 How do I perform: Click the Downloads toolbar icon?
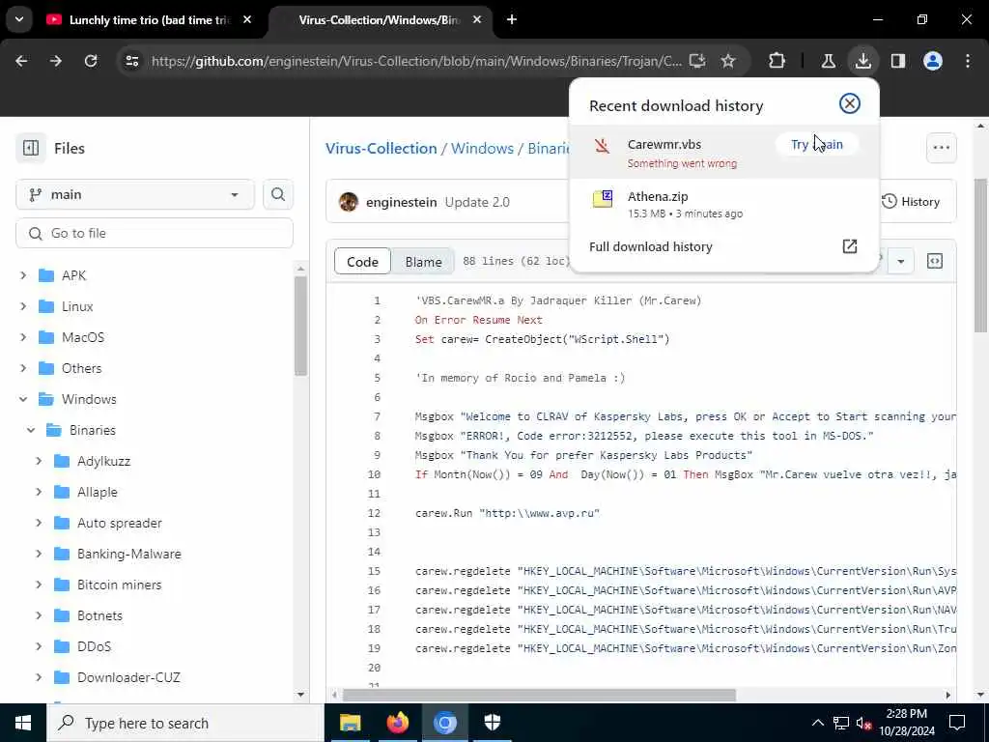pyautogui.click(x=862, y=61)
